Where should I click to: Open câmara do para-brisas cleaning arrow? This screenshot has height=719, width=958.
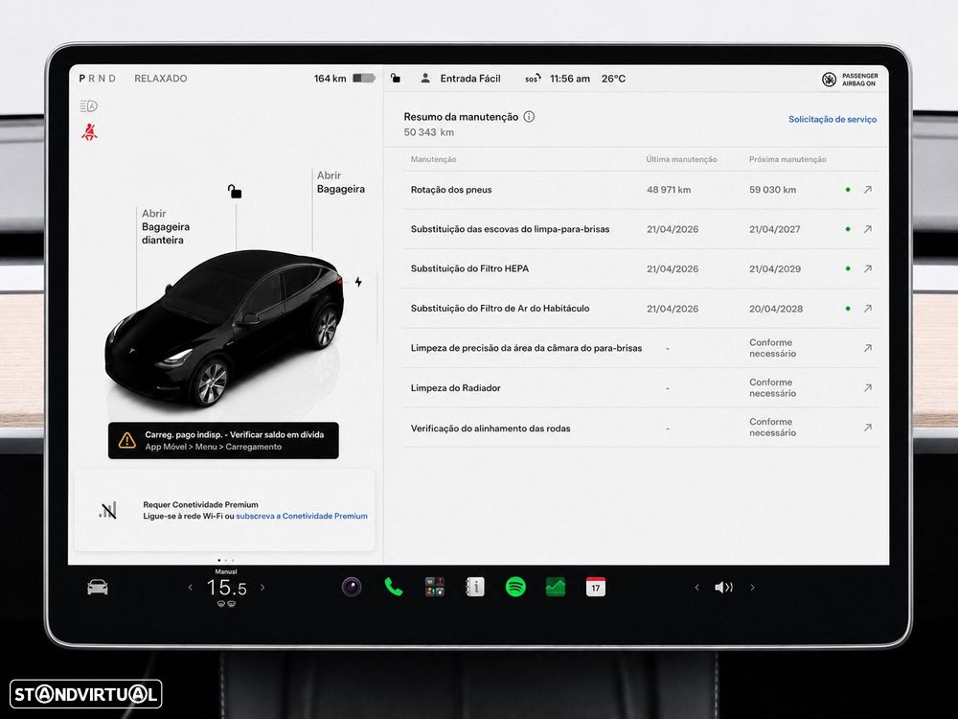[x=868, y=348]
